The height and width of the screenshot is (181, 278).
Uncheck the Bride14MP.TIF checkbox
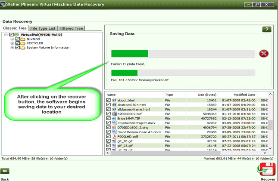coord(108,118)
